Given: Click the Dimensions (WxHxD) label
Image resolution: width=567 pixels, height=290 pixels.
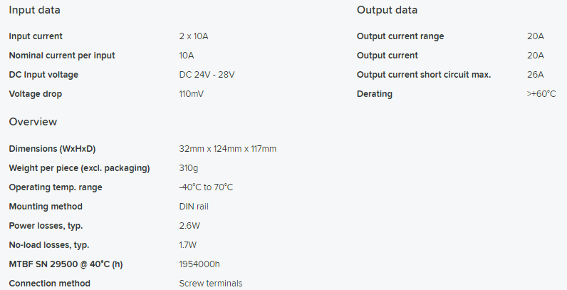Looking at the screenshot, I should (x=52, y=149).
